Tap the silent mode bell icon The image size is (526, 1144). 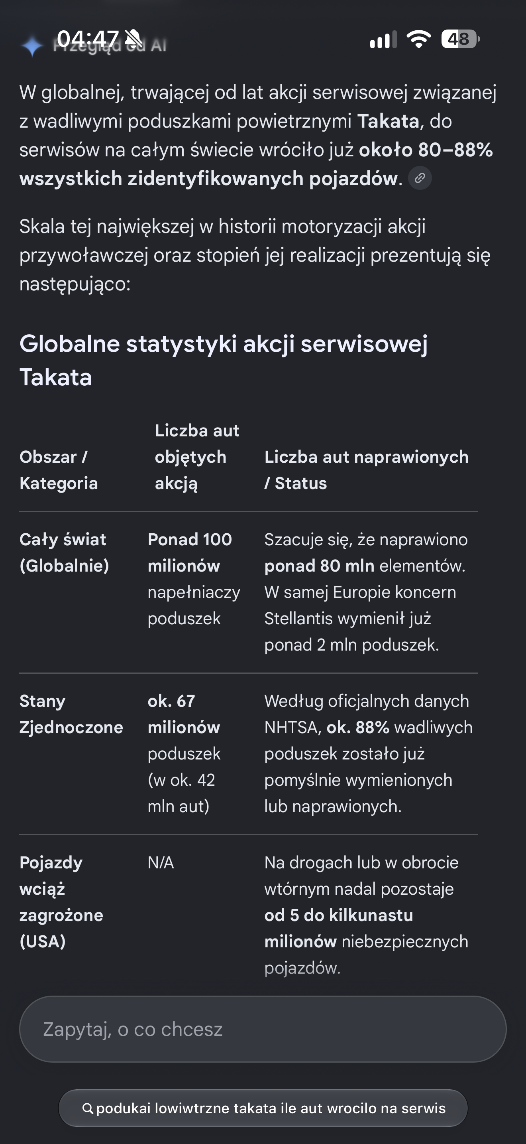point(133,39)
